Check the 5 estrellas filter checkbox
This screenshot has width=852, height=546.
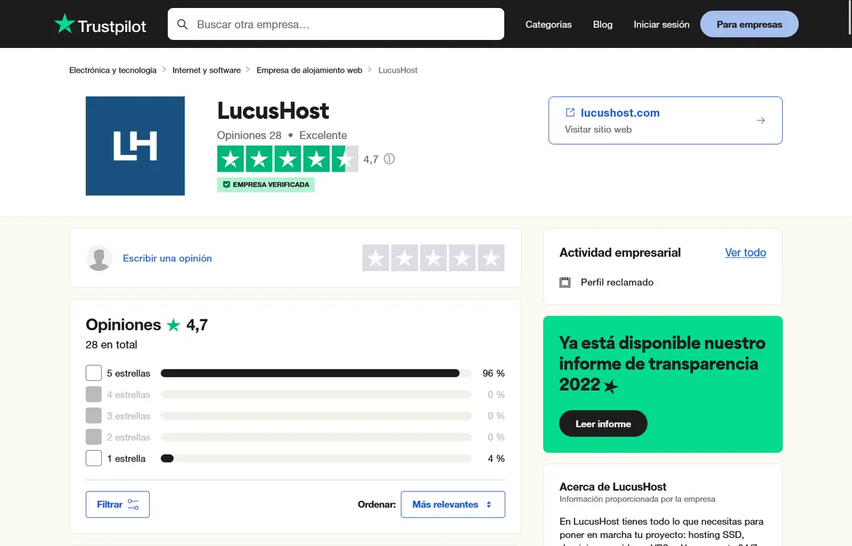(x=94, y=374)
